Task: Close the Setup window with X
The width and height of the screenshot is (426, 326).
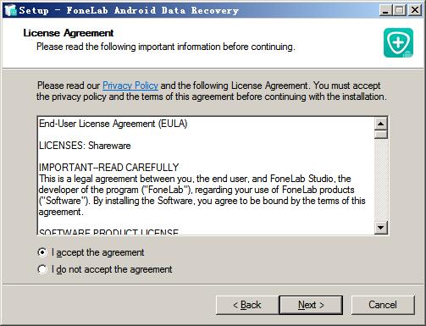Action: click(x=415, y=10)
